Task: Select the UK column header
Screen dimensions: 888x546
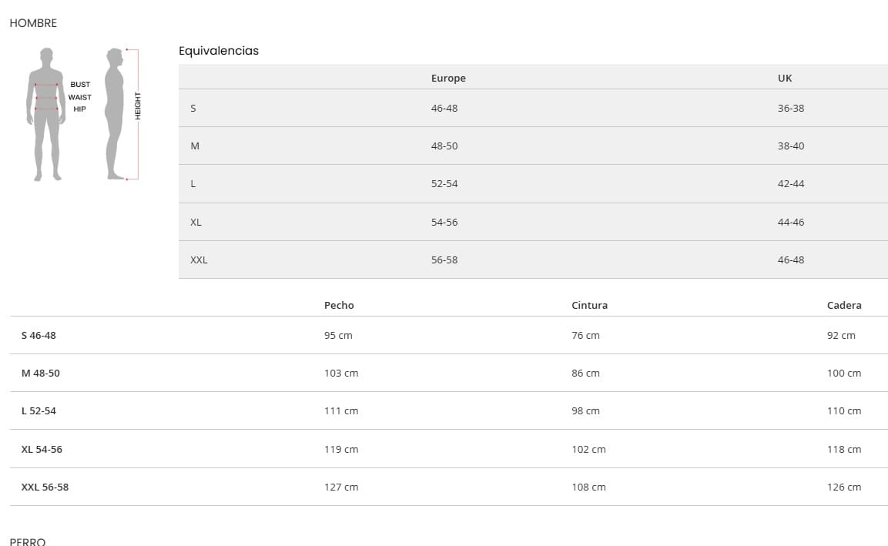Action: coord(785,78)
